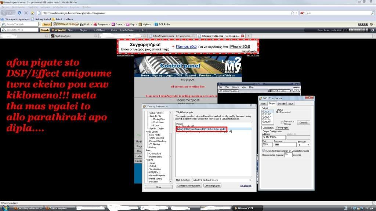Open the Yellowpages tab
376x211 pixels.
pyautogui.click(x=282, y=127)
